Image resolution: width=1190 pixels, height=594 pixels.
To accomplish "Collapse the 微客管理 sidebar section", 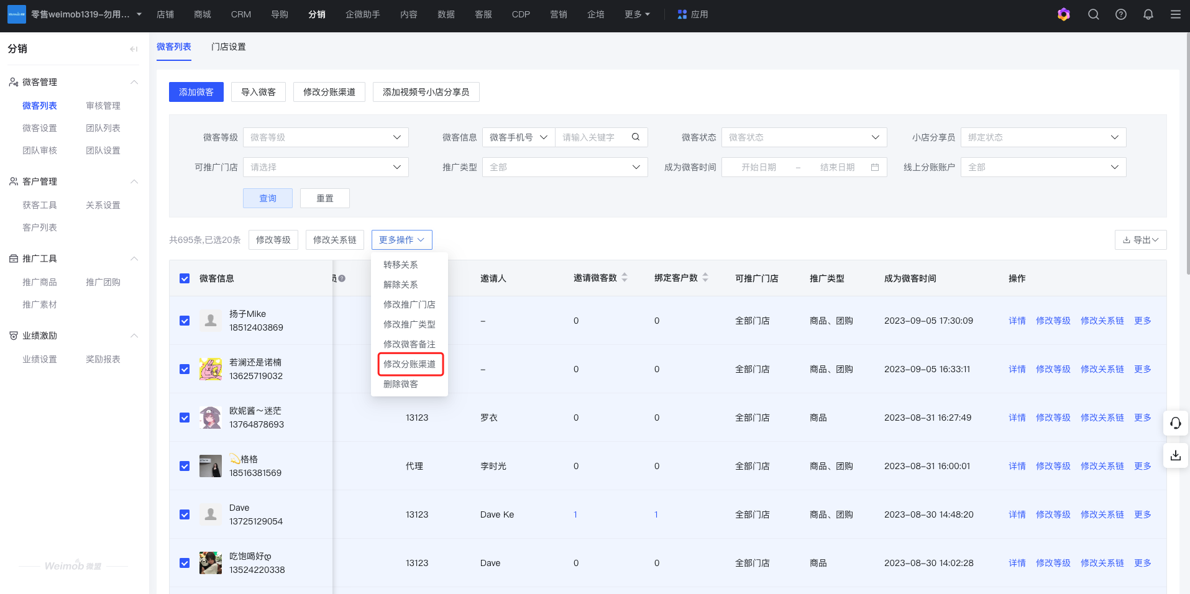I will point(134,82).
